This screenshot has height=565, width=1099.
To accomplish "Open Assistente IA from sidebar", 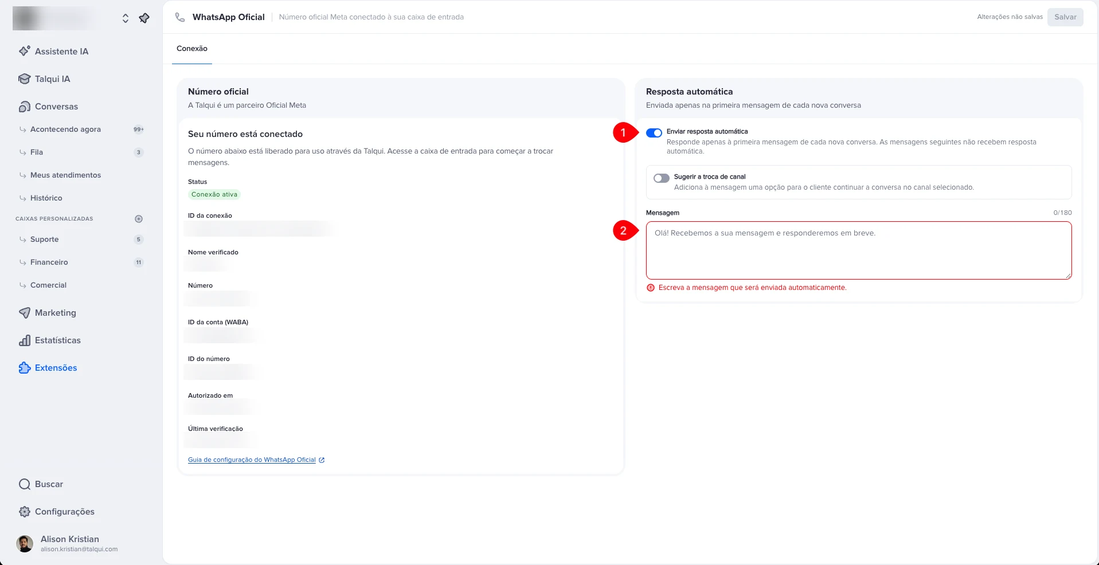I will (x=61, y=52).
